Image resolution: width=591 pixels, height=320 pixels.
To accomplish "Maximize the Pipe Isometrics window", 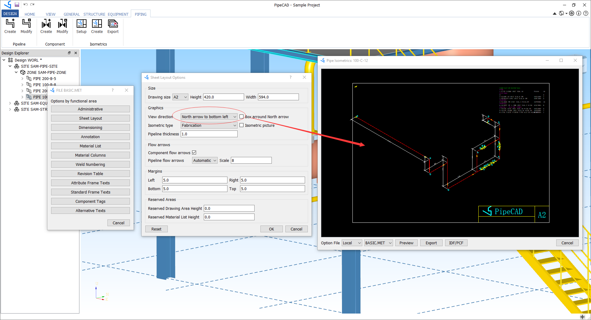I will tap(561, 61).
